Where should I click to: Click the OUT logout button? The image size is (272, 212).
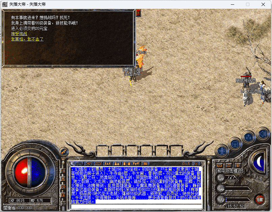pyautogui.click(x=186, y=164)
